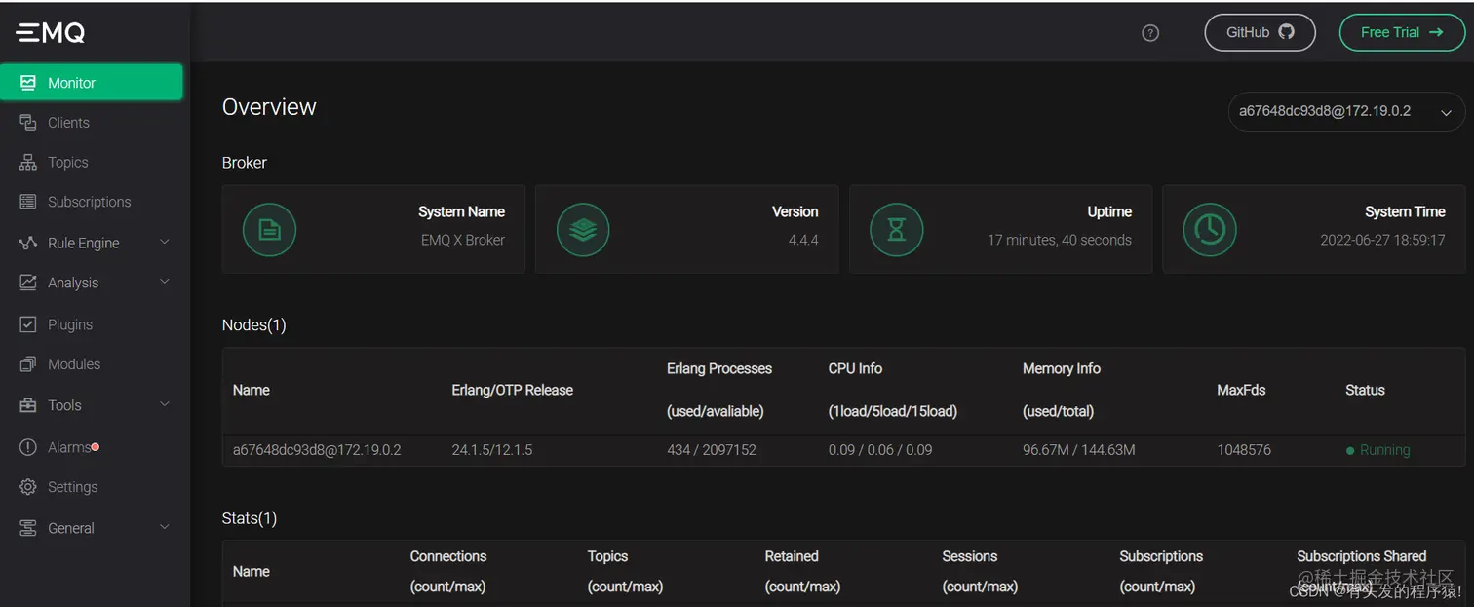This screenshot has height=607, width=1474.
Task: Click the Plugins checkbox icon
Action: coord(28,324)
